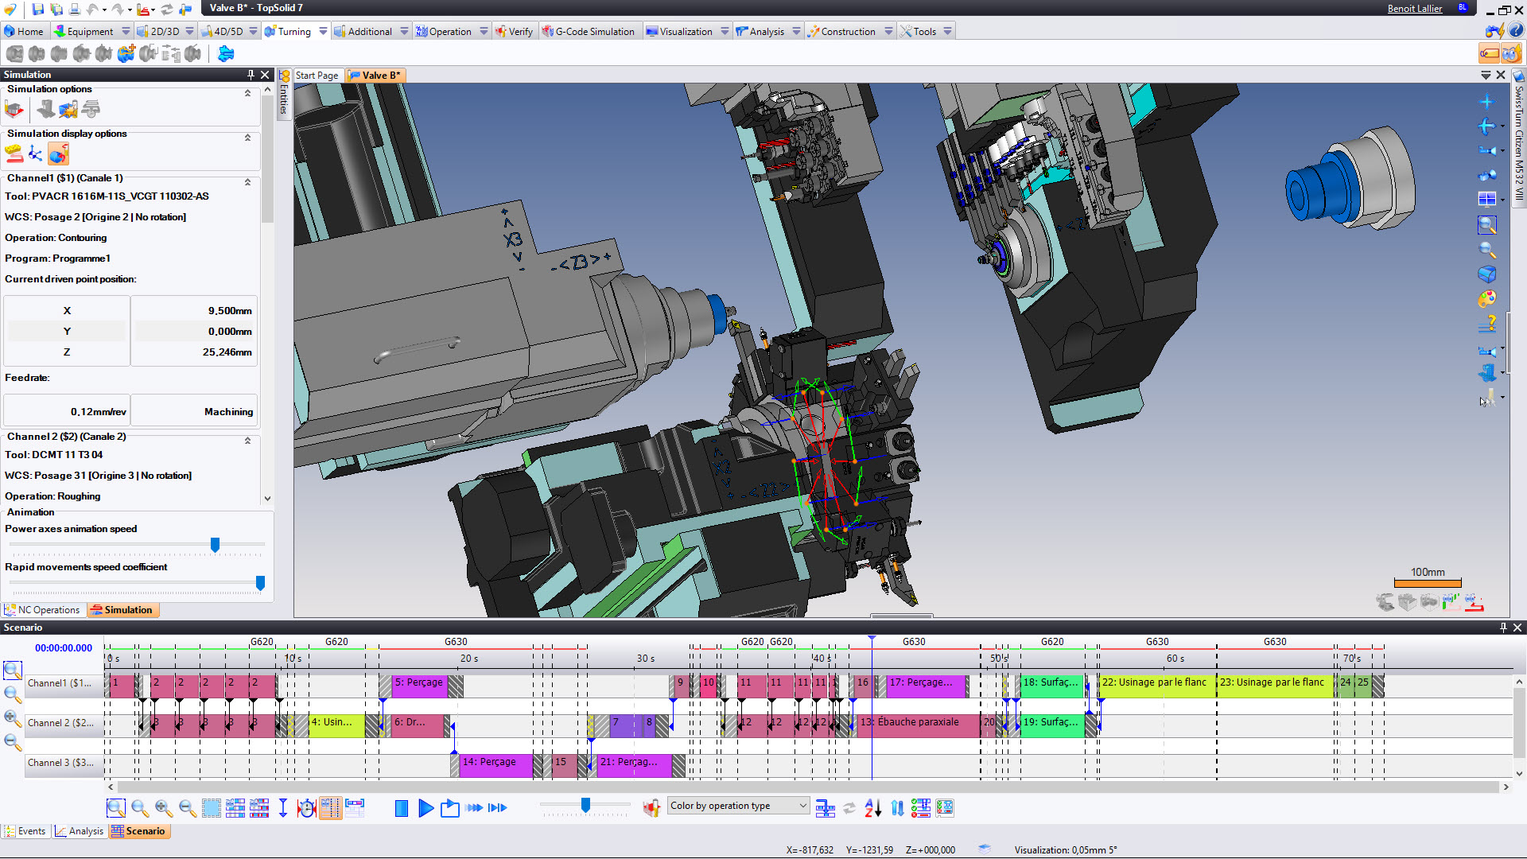The image size is (1527, 859).
Task: Switch to the NC Operations tab
Action: pyautogui.click(x=44, y=610)
